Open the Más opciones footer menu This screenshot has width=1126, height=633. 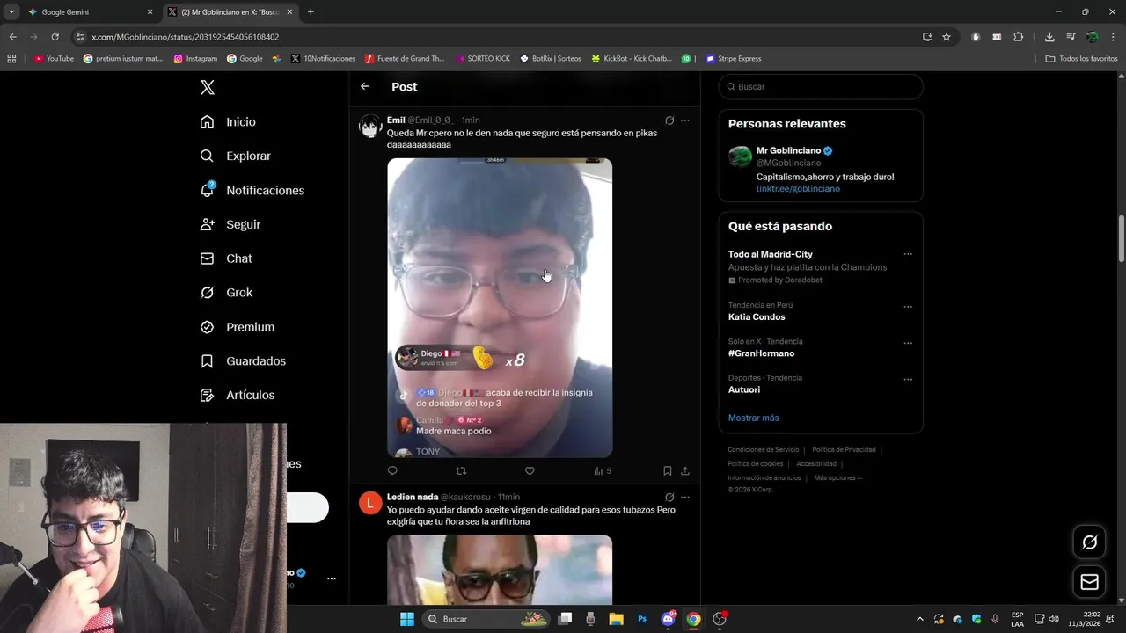[x=838, y=478]
